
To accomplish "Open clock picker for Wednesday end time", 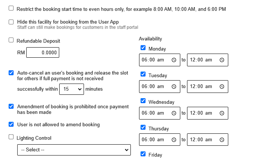I will 222,113.
